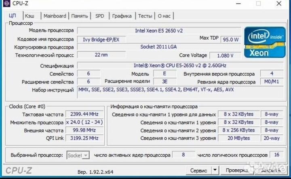The image size is (291, 179).
Task: Close the CPU-Z window
Action: pos(279,4)
